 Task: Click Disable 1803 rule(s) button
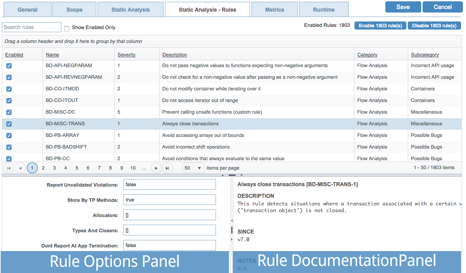tap(434, 26)
